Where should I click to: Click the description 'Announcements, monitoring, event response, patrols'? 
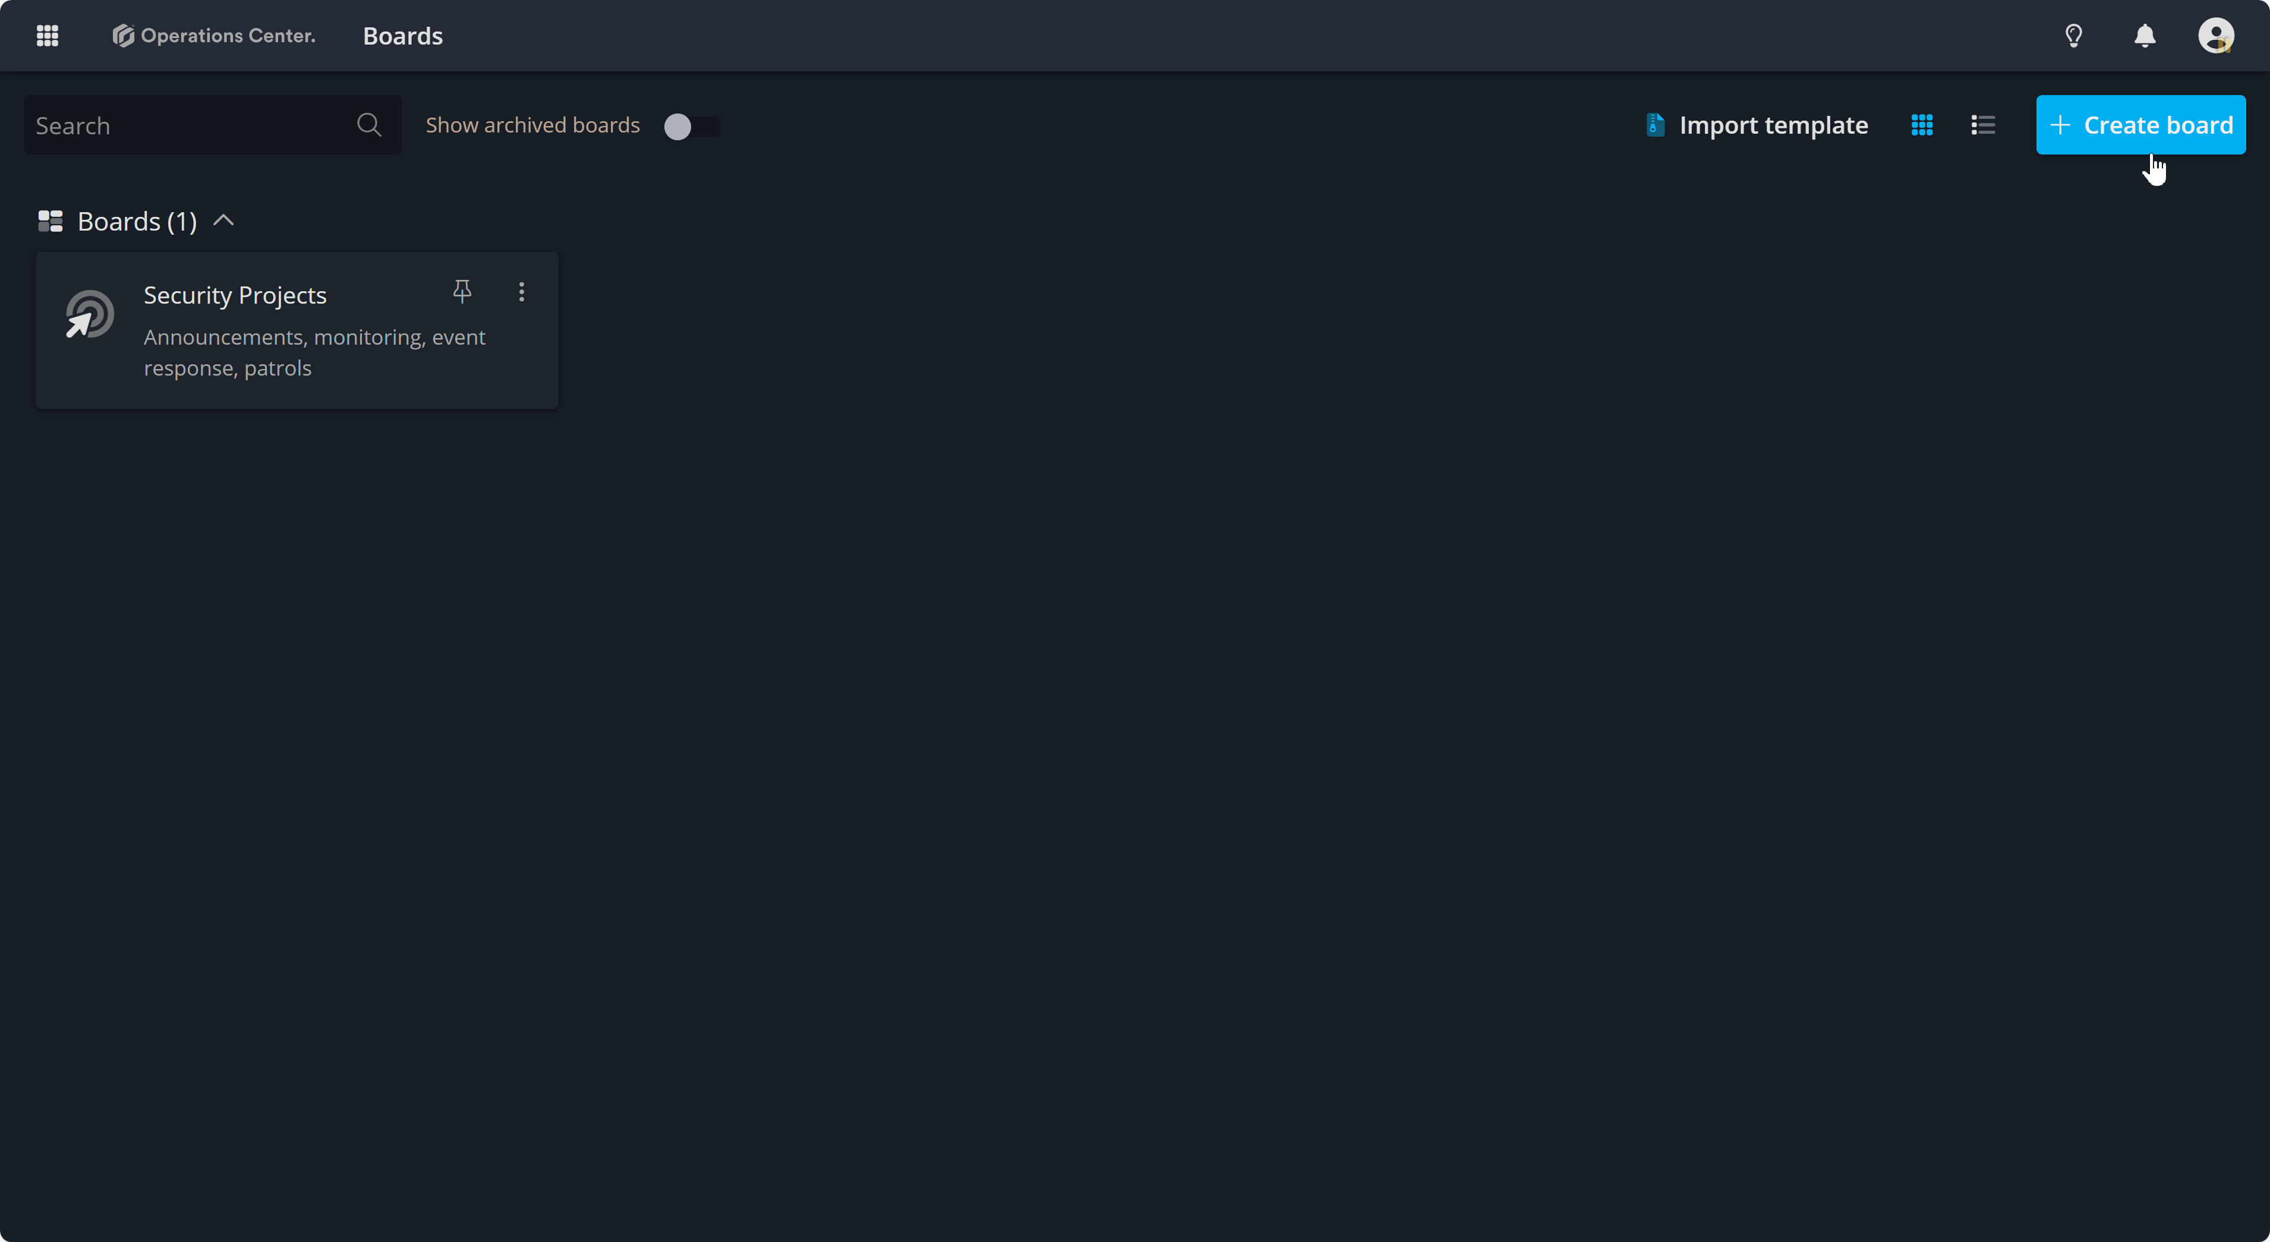pyautogui.click(x=314, y=352)
